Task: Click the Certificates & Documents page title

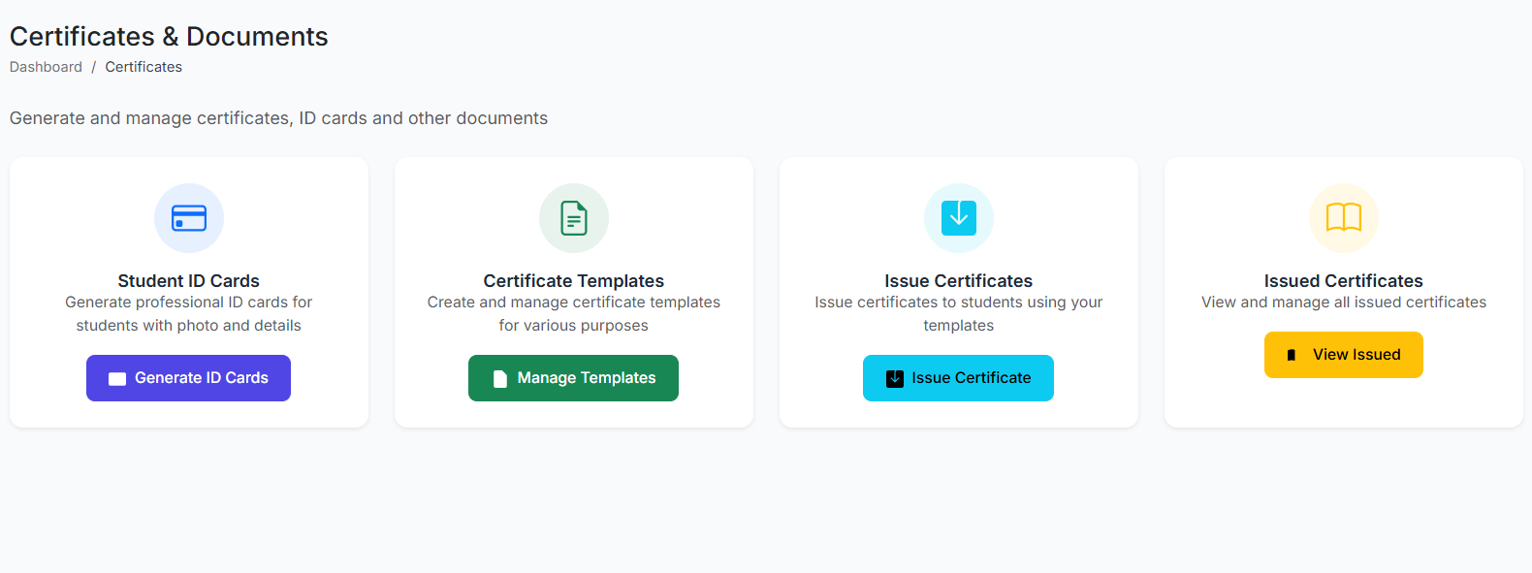Action: [169, 37]
